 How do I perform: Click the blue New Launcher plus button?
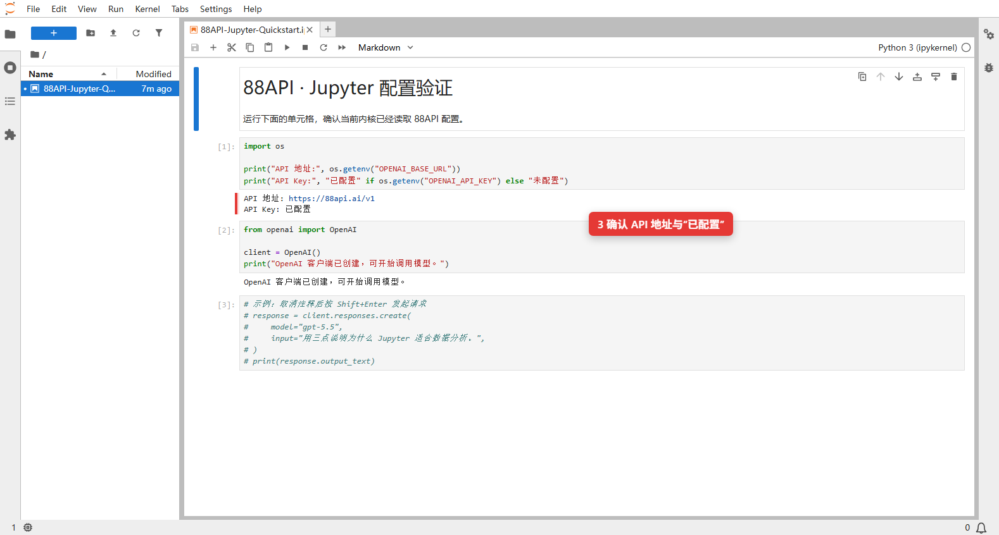(54, 33)
